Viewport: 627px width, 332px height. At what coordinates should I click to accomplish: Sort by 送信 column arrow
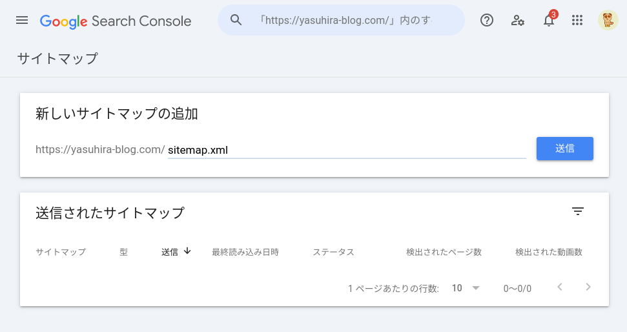tap(187, 251)
